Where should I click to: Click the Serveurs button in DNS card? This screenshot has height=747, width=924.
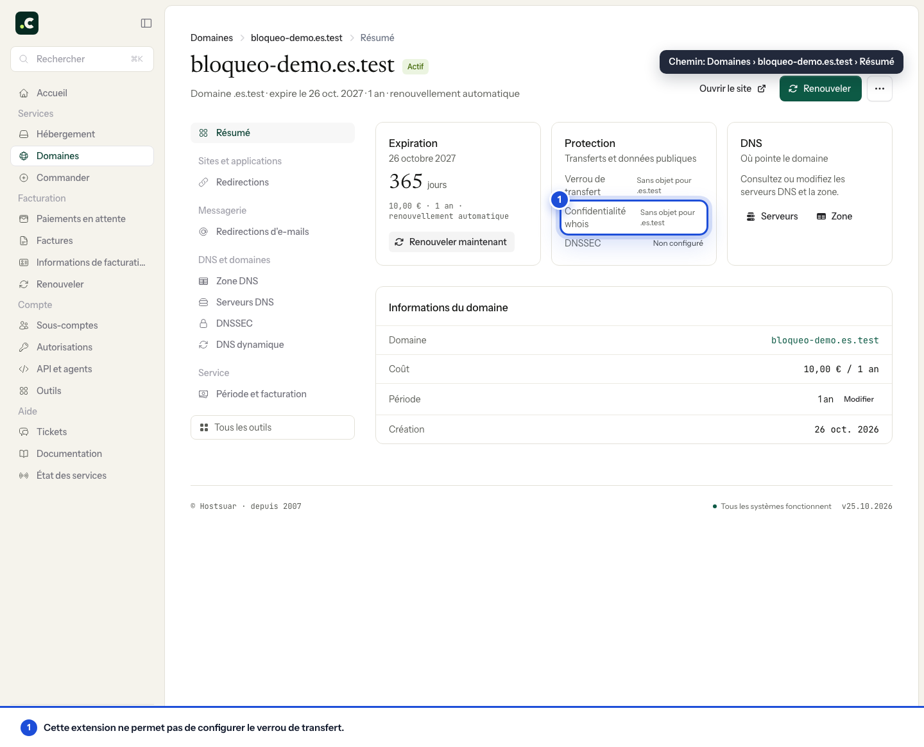[773, 216]
